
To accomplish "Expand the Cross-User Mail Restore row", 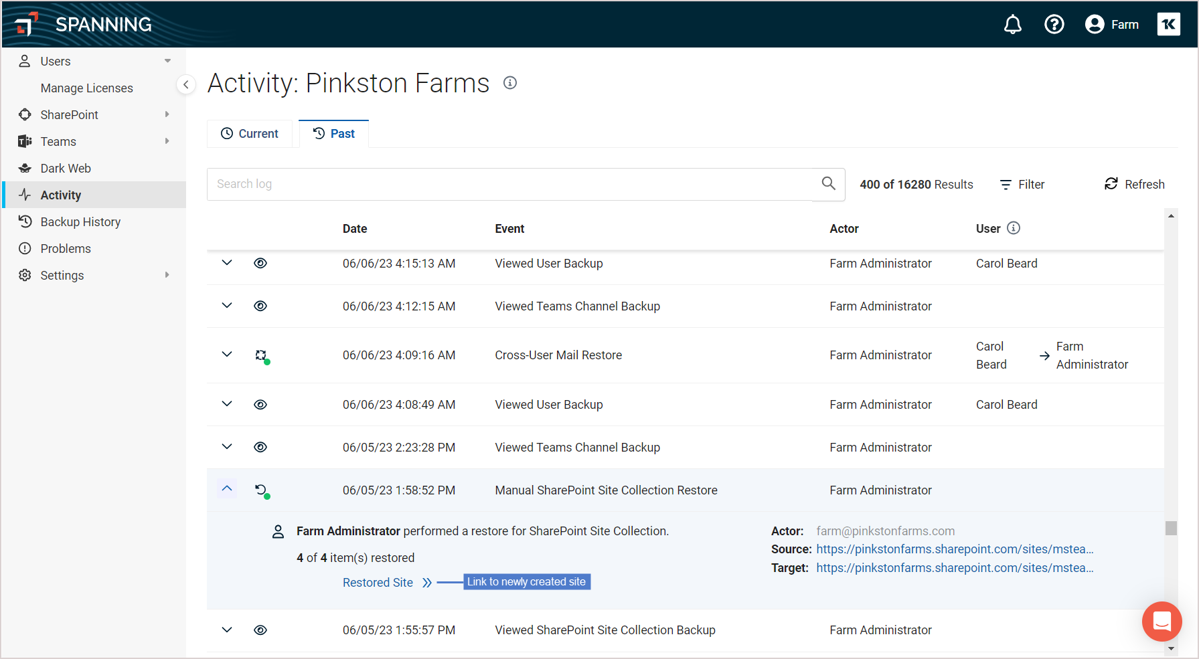I will pos(227,355).
